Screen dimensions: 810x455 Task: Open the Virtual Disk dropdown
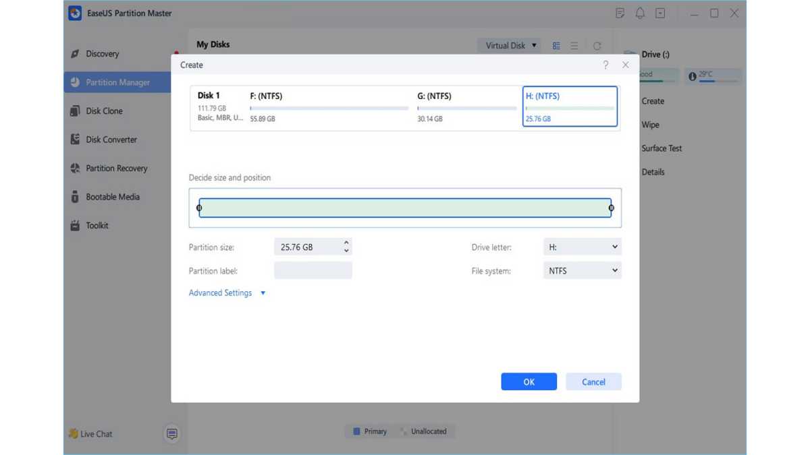tap(510, 46)
